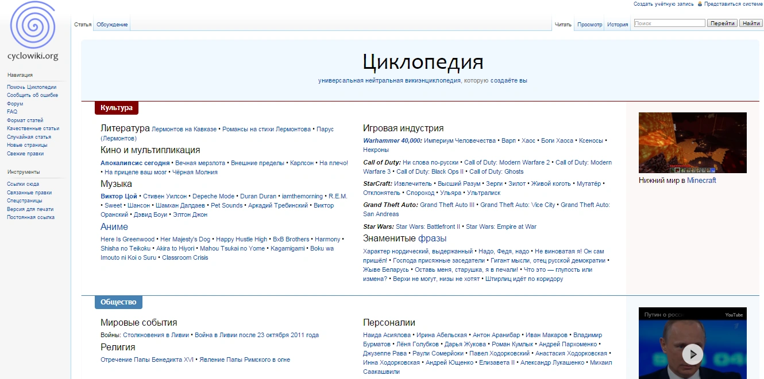The height and width of the screenshot is (379, 764).
Task: Open Связанные правки tools link
Action: click(x=29, y=193)
